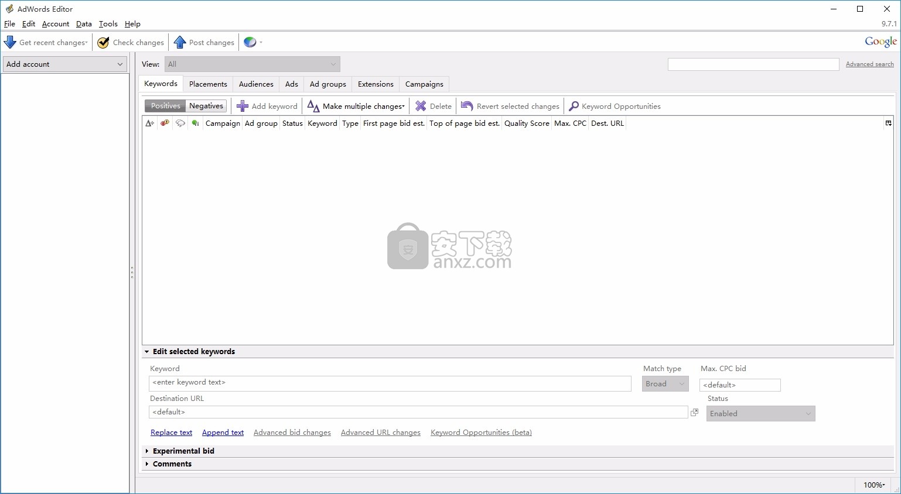Click the Advanced search link
Image resolution: width=901 pixels, height=494 pixels.
point(870,64)
